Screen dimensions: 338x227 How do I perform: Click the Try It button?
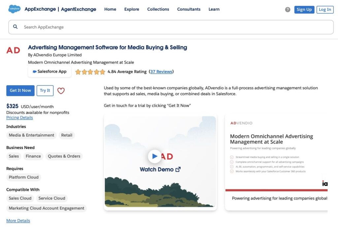pos(45,91)
